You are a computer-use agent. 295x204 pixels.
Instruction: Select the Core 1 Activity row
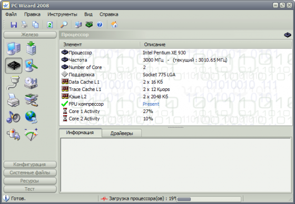point(175,111)
